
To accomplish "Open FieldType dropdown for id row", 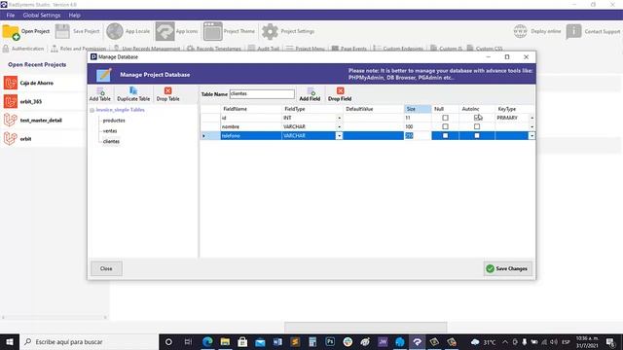I will click(x=340, y=118).
